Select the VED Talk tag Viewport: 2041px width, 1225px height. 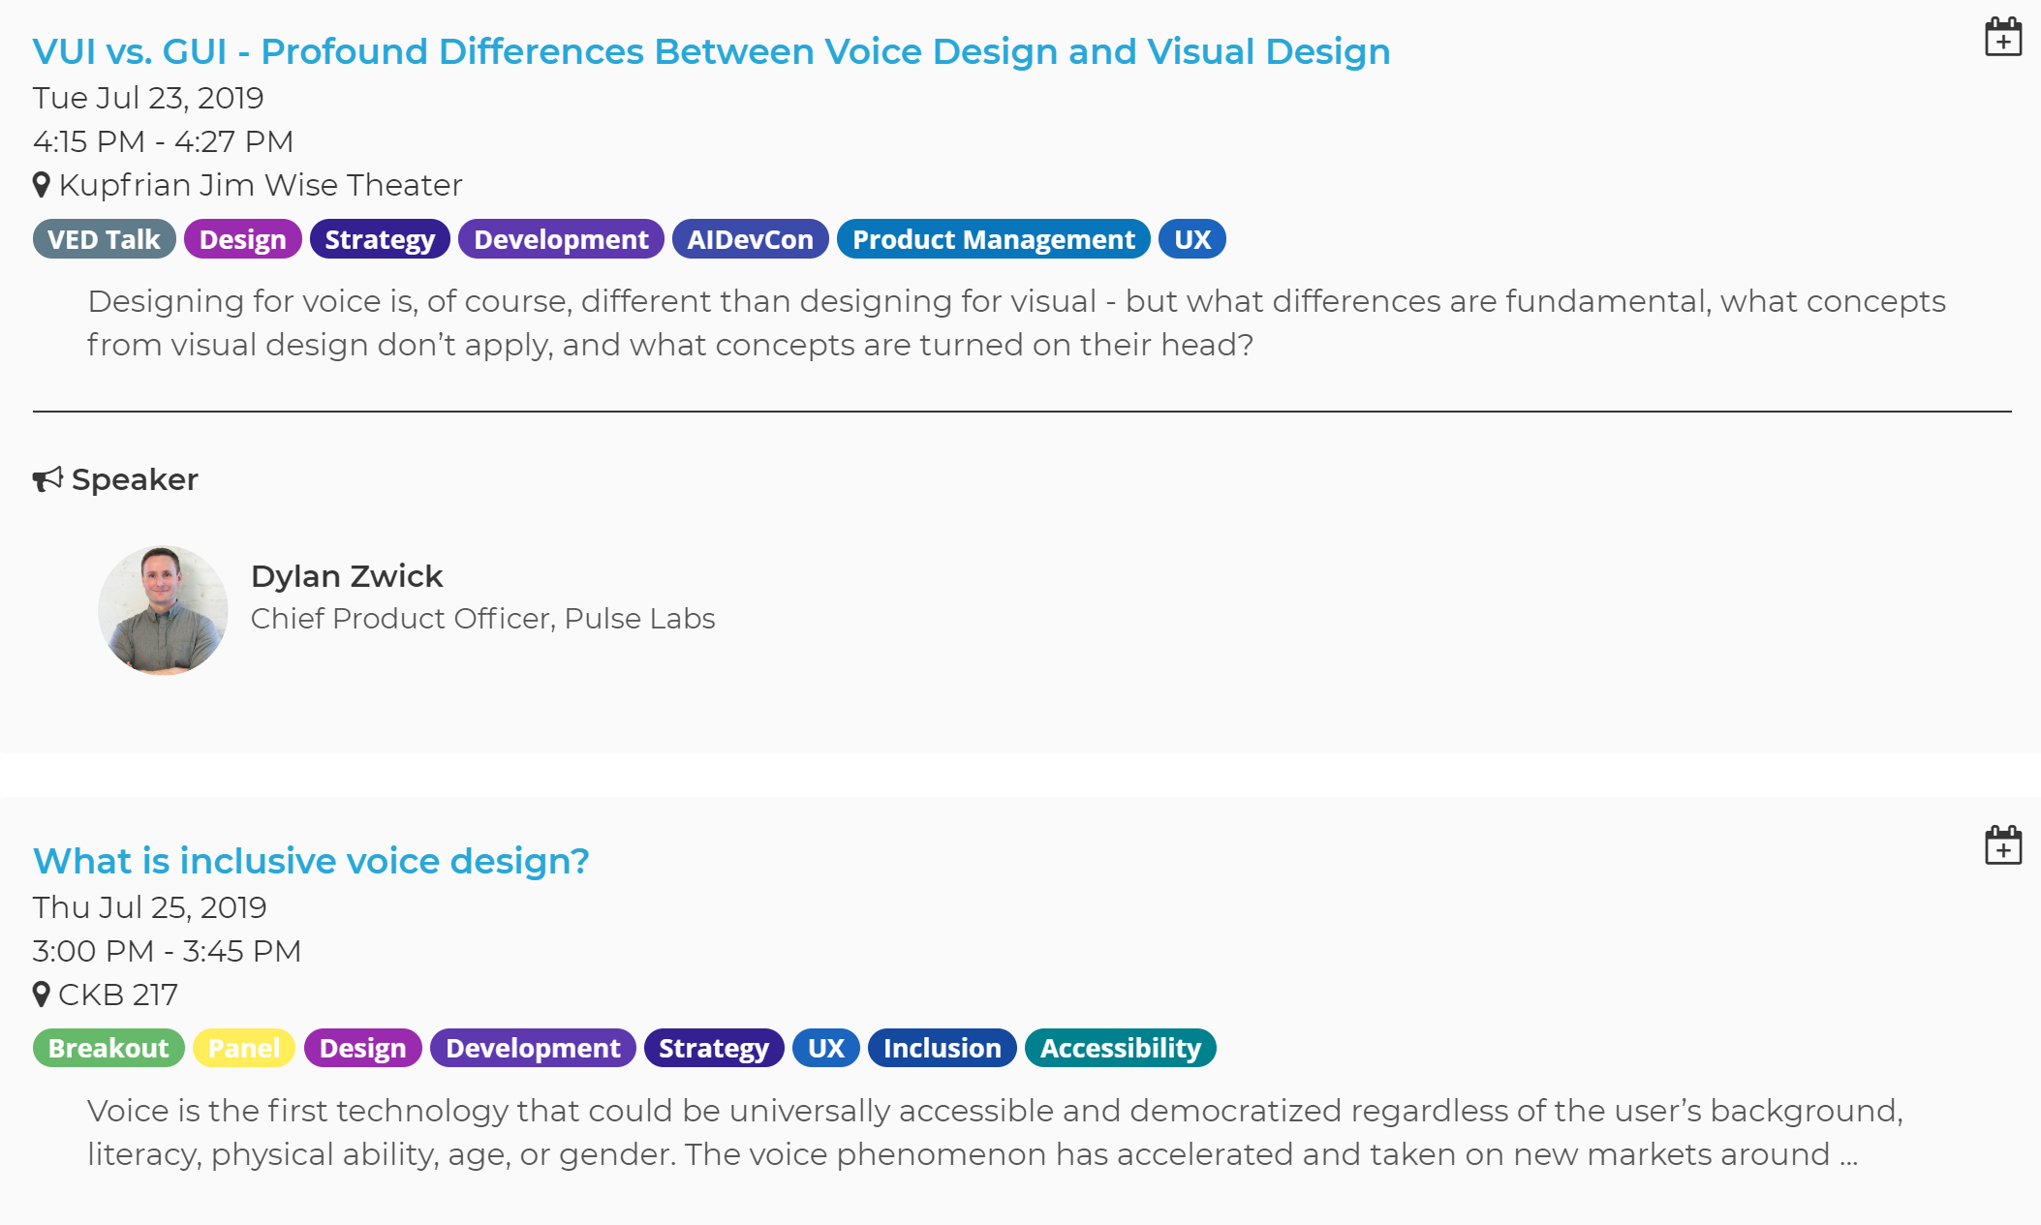click(x=104, y=239)
